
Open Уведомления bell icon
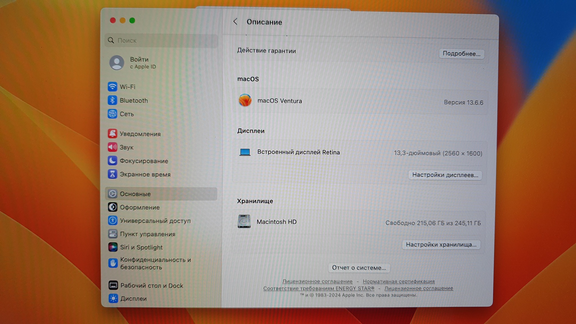point(112,134)
